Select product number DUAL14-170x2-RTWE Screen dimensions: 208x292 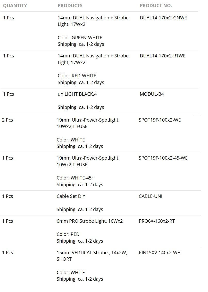[162, 56]
